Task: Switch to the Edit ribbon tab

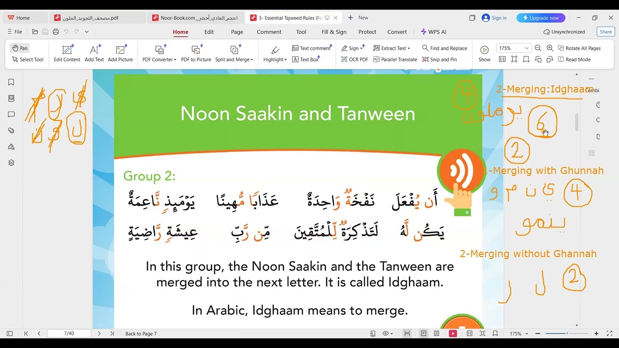Action: point(209,32)
